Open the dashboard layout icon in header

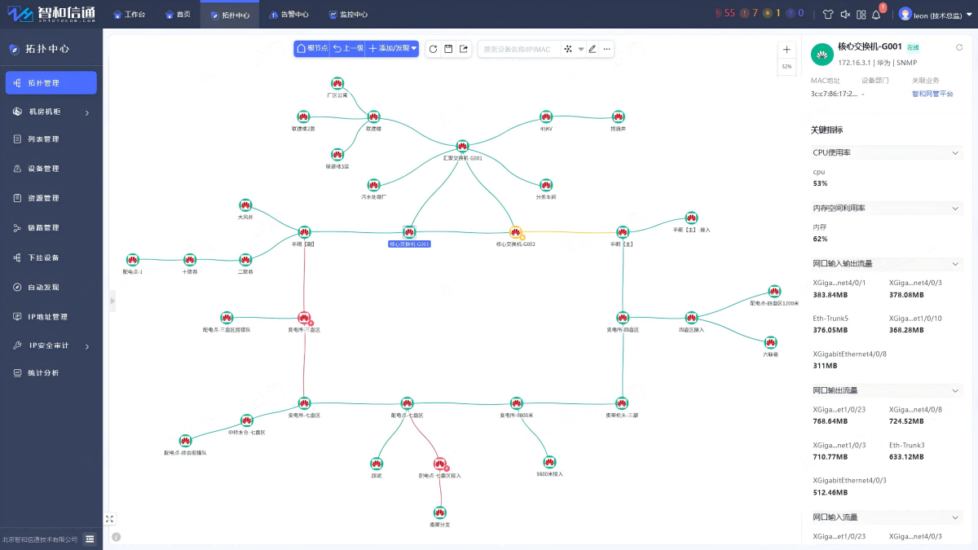pyautogui.click(x=861, y=14)
